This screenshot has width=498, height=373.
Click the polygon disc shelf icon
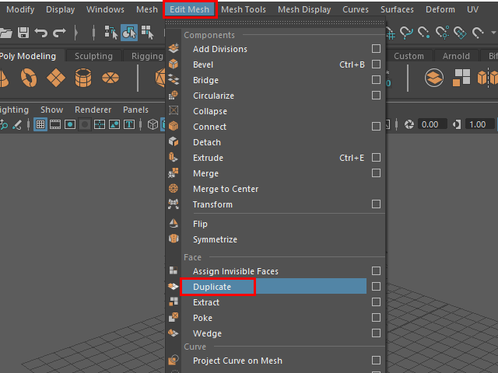[110, 78]
